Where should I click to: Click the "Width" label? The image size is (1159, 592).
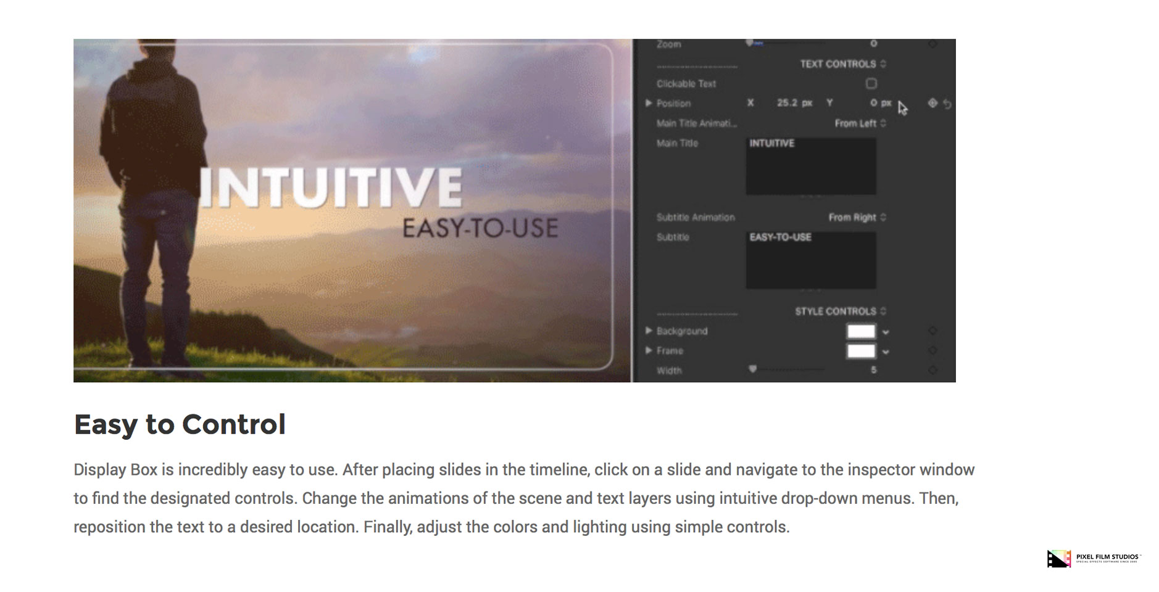pos(669,371)
